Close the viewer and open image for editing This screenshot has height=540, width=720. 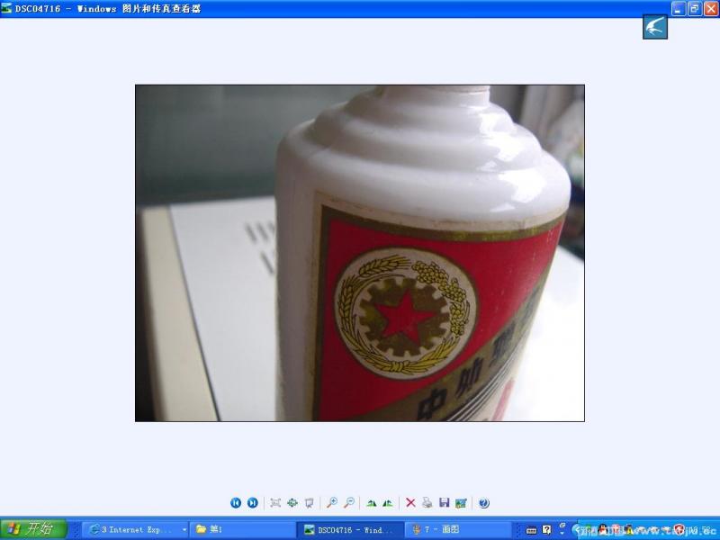[461, 503]
